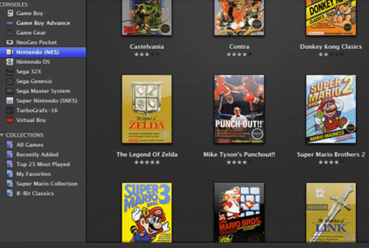This screenshot has height=248, width=369.
Task: Show the Top 25 Most Played collection
Action: (43, 164)
